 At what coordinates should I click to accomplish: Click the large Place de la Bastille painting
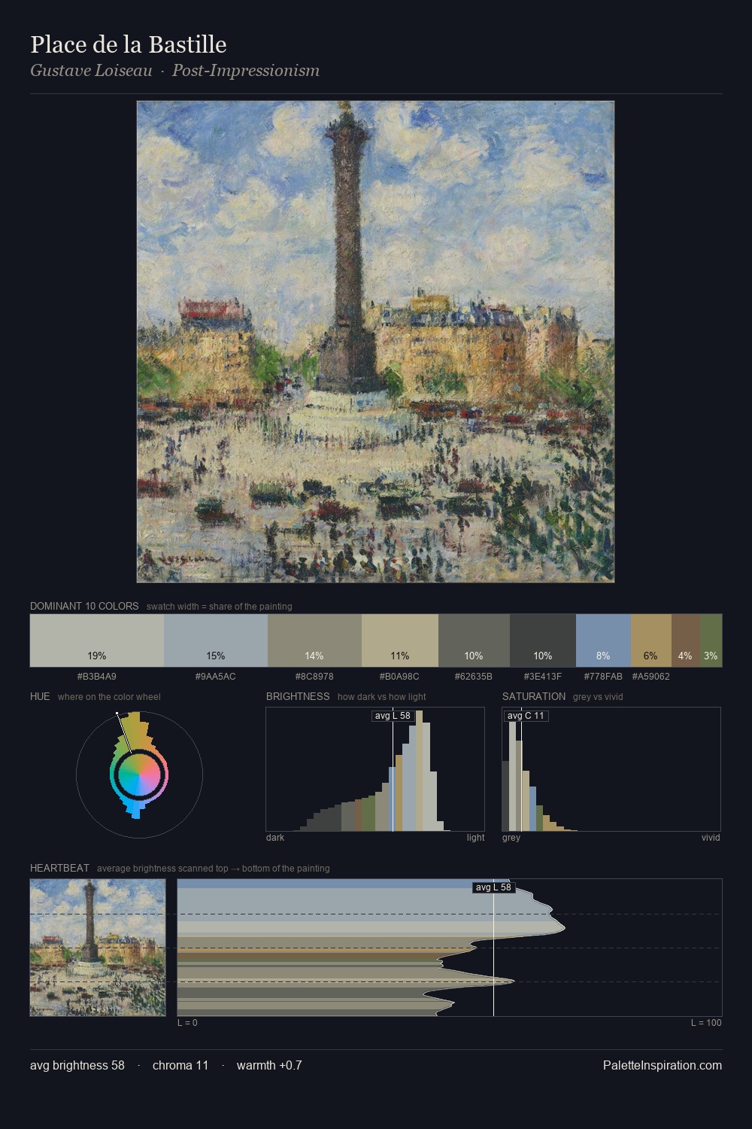tap(375, 342)
